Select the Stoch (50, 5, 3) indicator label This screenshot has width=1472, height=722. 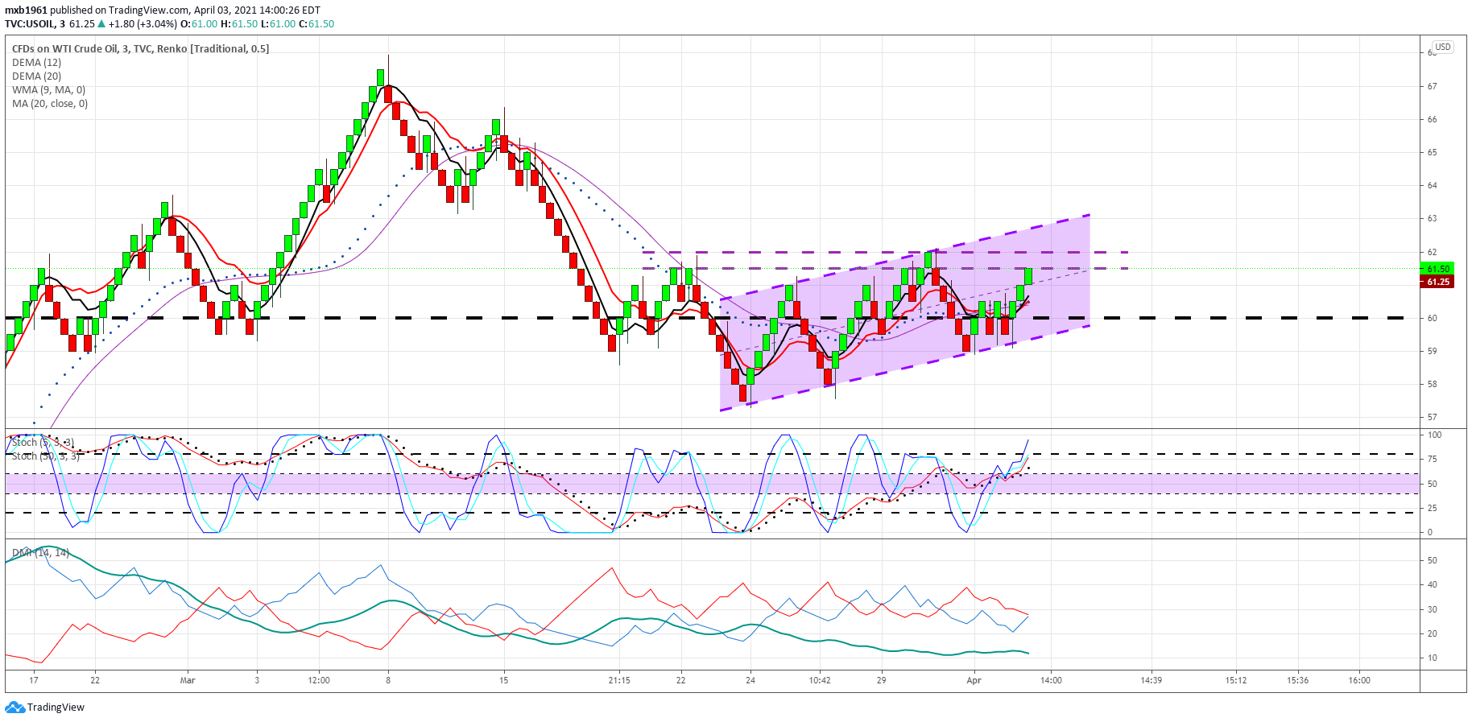(45, 456)
